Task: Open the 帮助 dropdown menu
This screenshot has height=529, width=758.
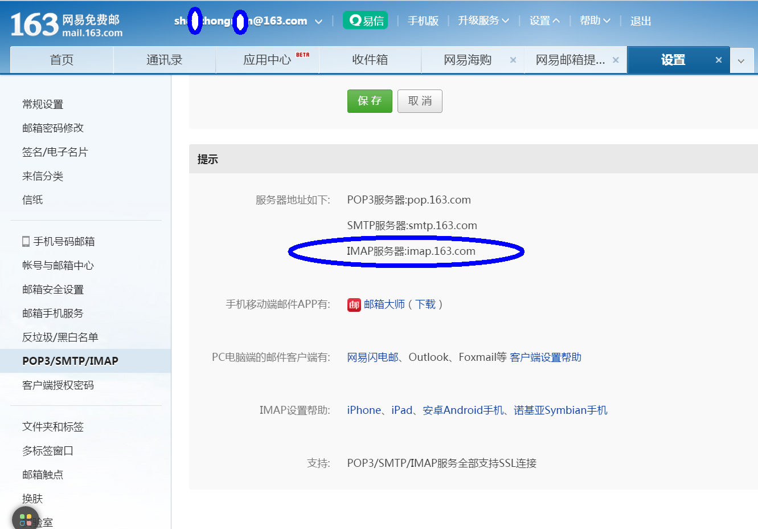Action: (x=595, y=21)
